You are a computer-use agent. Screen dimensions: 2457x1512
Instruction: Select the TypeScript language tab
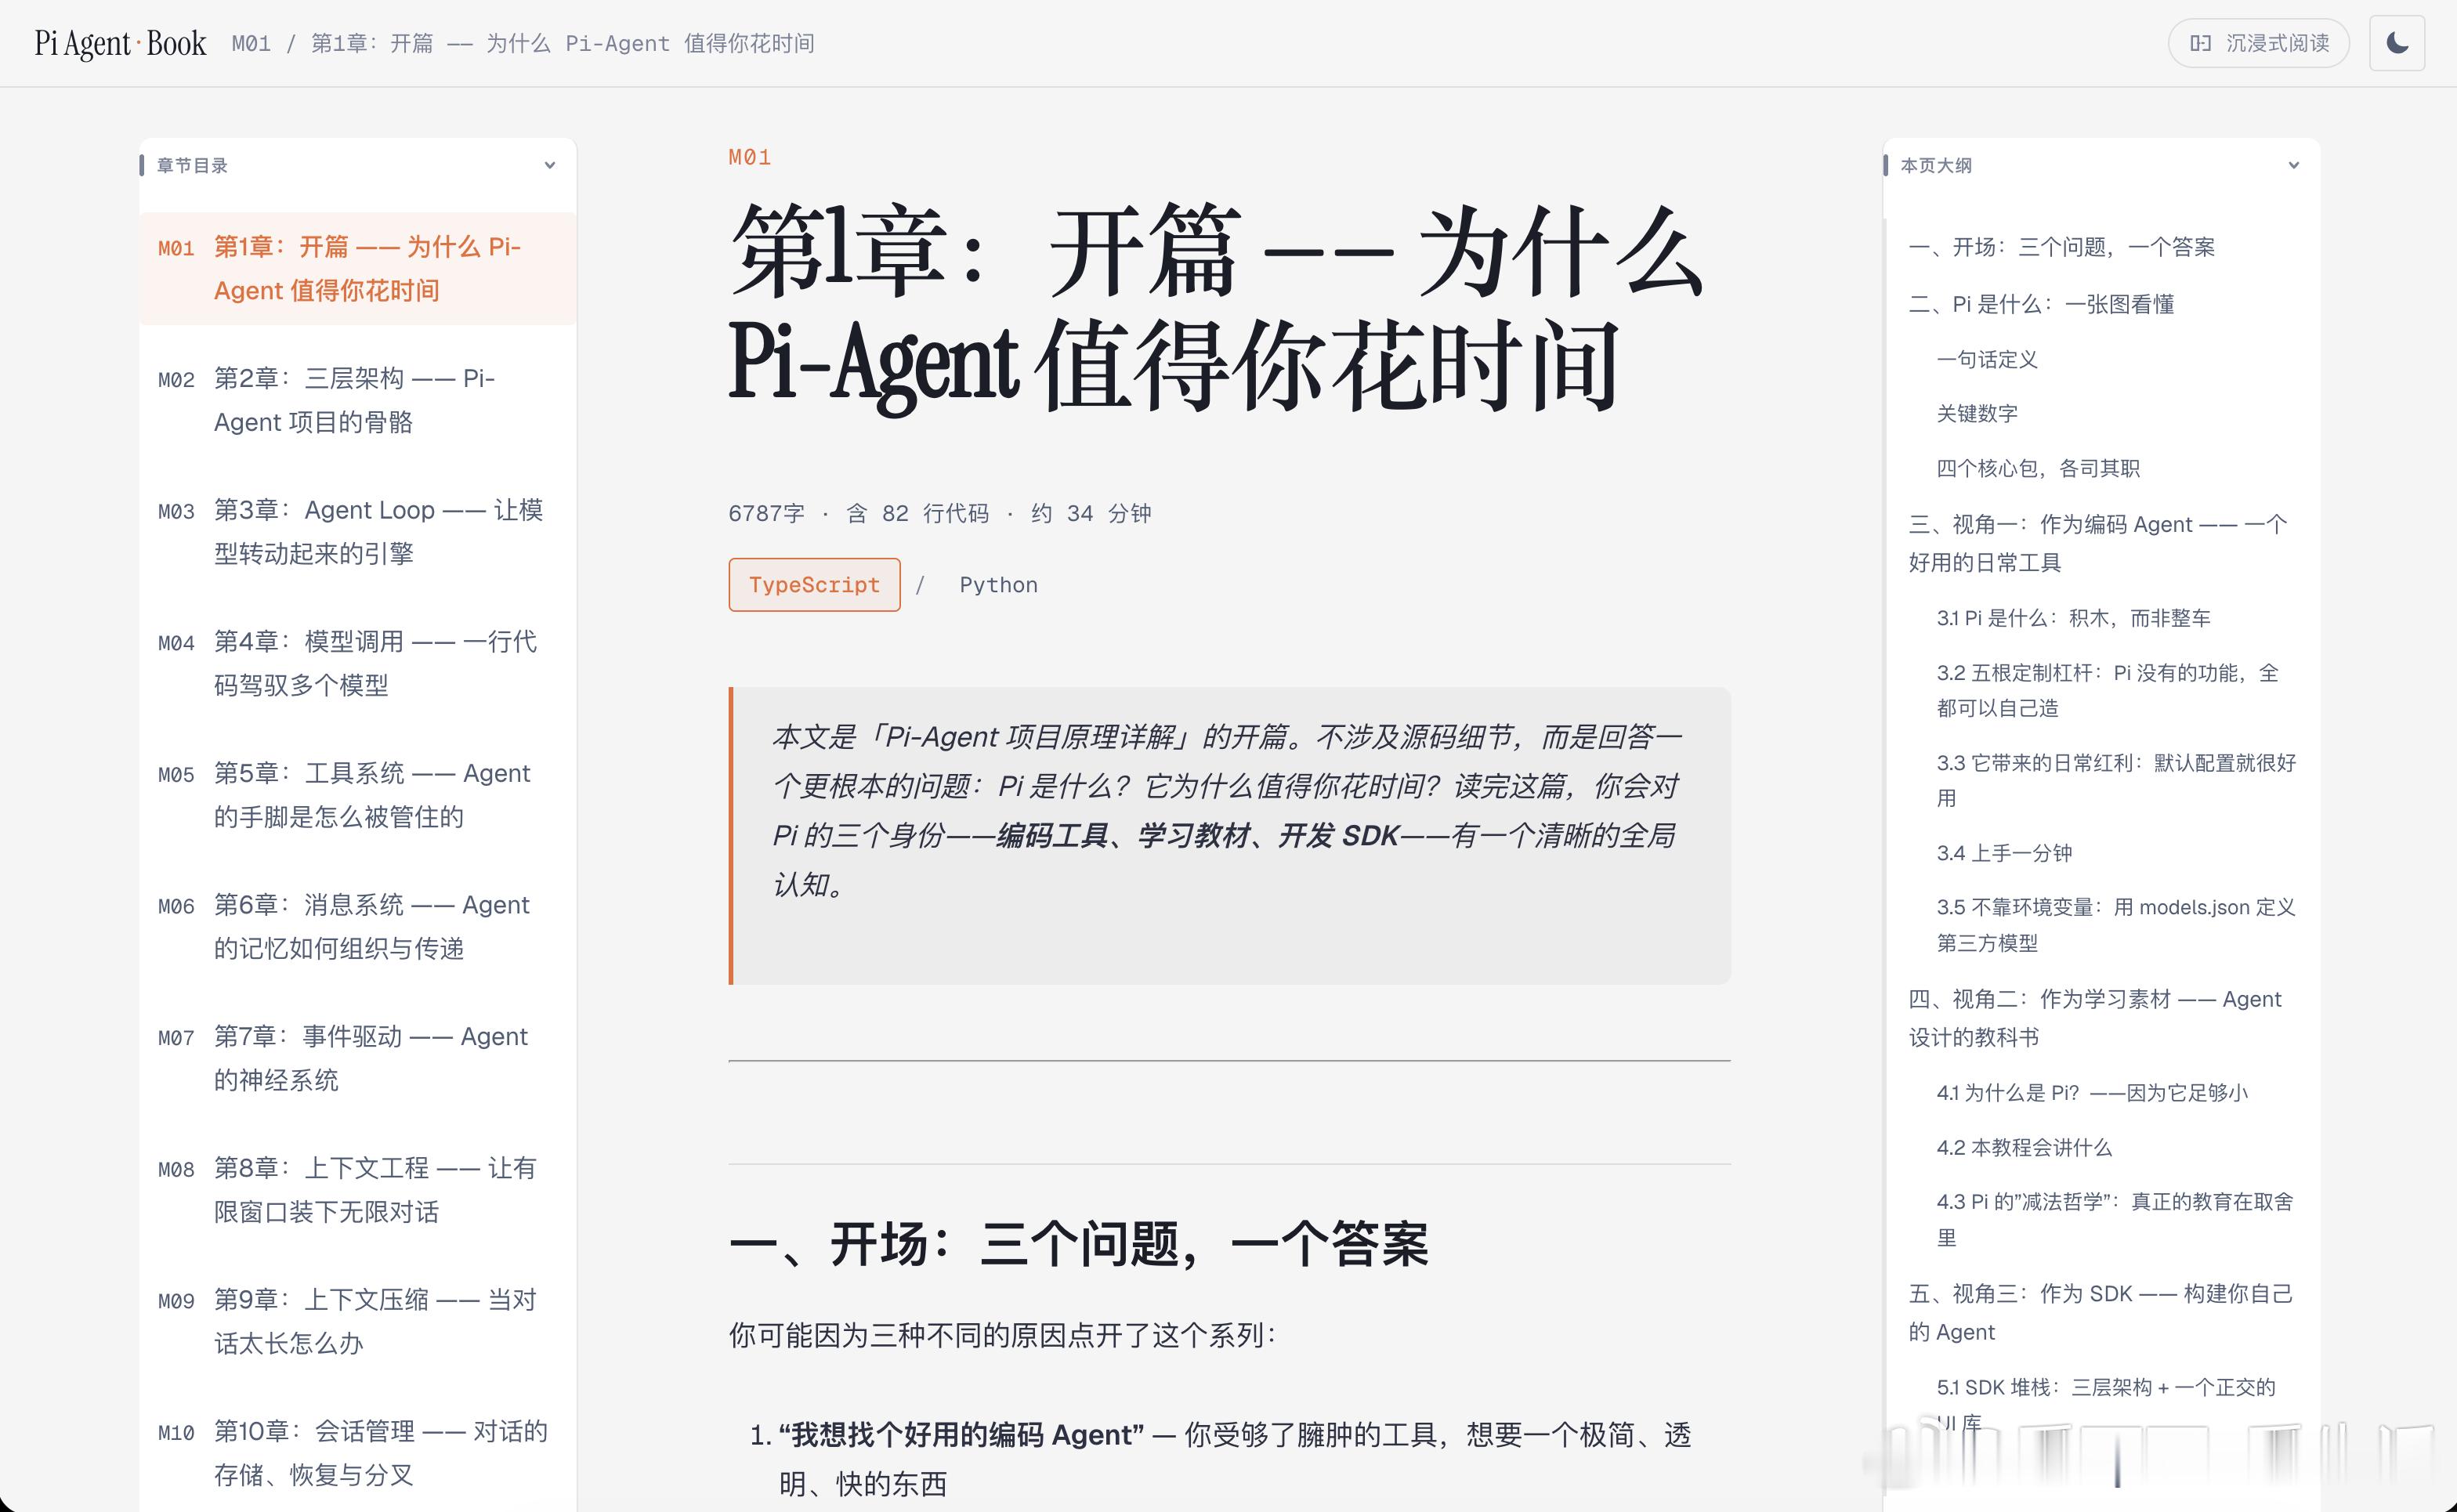(x=814, y=584)
